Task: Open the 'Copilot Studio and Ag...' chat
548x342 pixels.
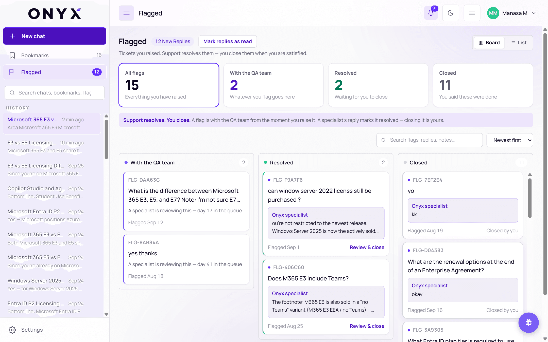Action: 52,192
